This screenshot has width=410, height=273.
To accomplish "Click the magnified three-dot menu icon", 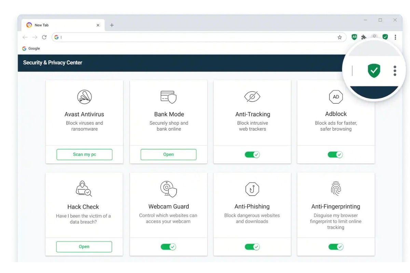I will tap(395, 71).
